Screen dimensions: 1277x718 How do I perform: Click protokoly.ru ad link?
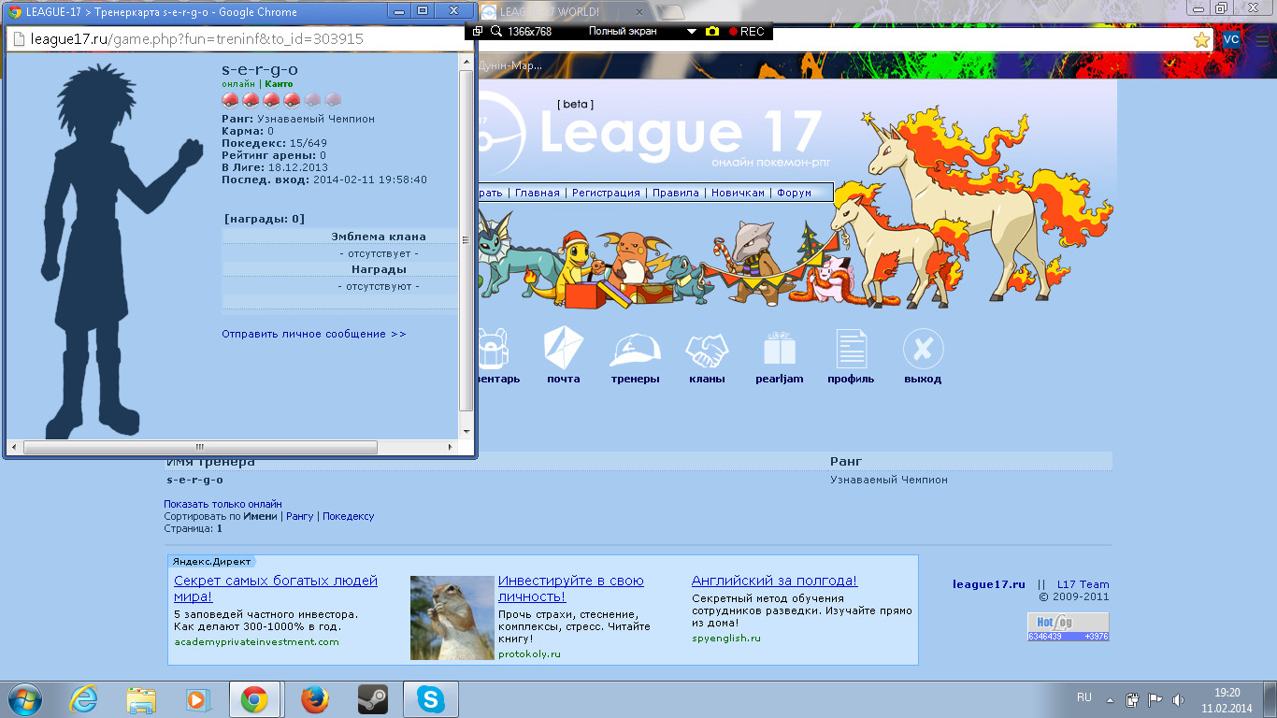point(529,654)
